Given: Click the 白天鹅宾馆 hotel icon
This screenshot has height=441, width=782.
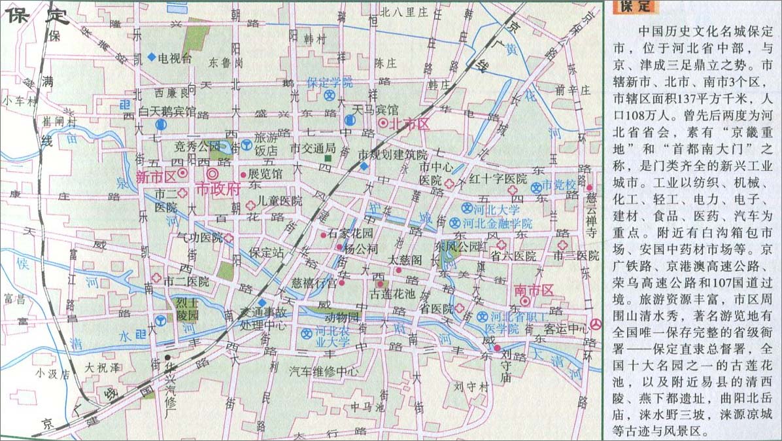Looking at the screenshot, I should point(161,124).
